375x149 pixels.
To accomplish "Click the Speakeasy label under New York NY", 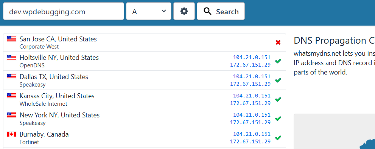I will click(x=33, y=123).
